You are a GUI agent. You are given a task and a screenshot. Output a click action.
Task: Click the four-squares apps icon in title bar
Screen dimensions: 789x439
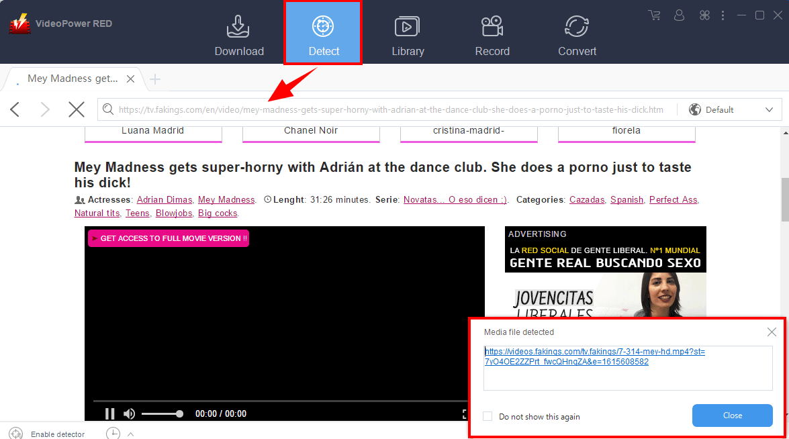click(704, 15)
